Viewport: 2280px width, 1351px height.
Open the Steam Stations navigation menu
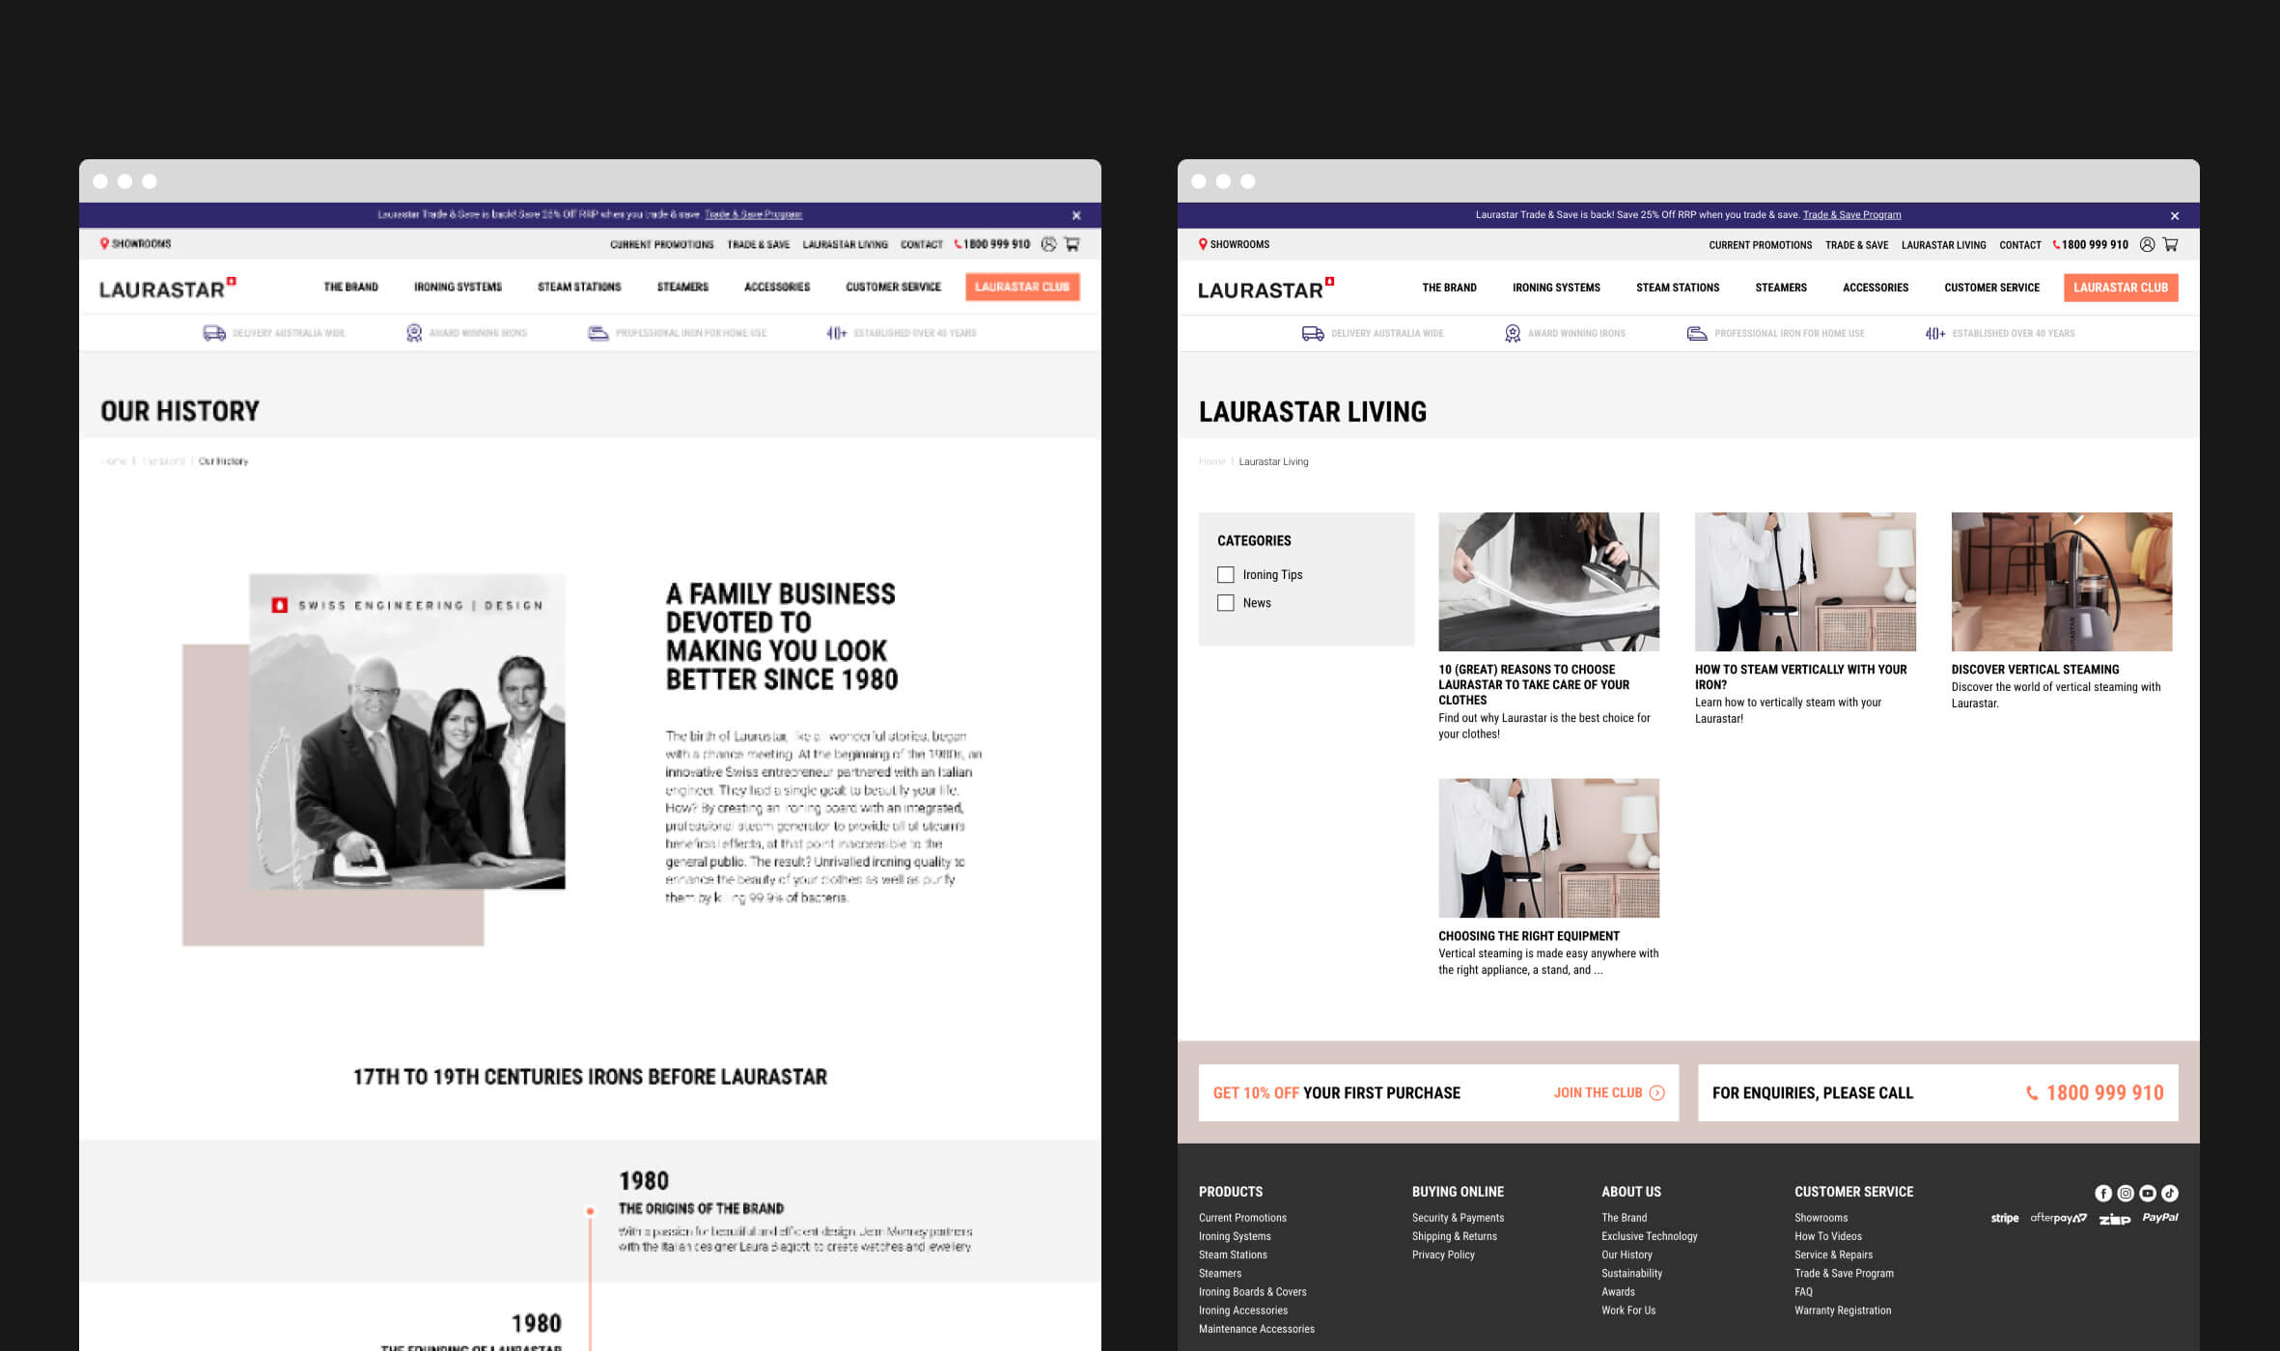pos(1678,288)
